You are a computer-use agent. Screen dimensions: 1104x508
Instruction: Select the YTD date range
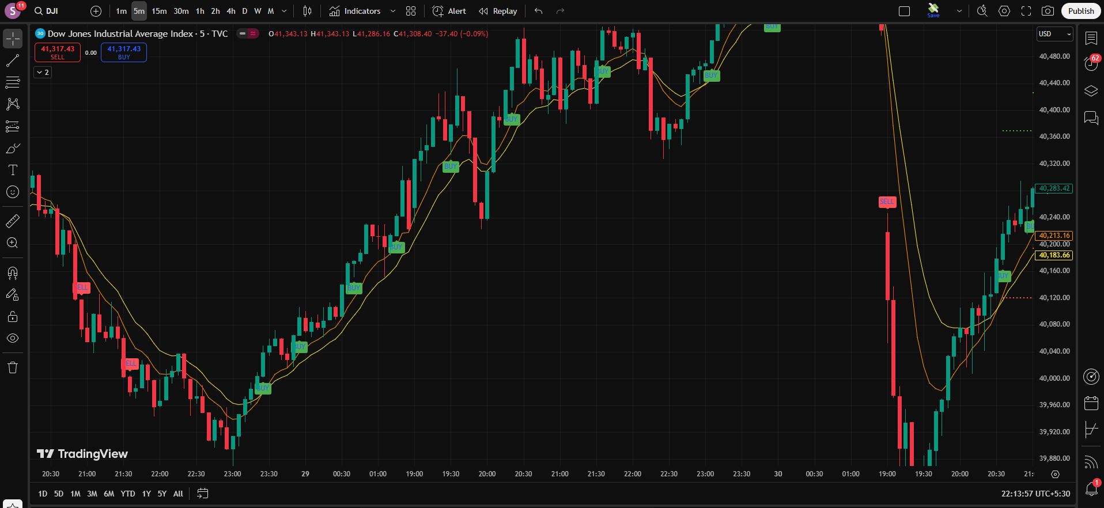coord(128,494)
